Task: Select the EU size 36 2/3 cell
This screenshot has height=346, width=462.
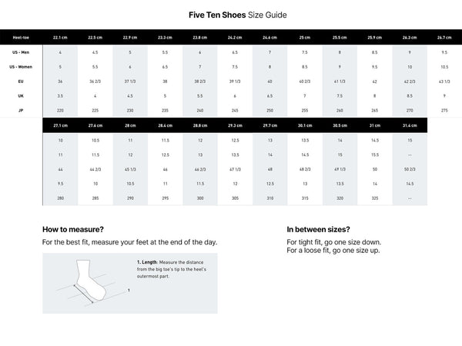Action: (x=95, y=82)
